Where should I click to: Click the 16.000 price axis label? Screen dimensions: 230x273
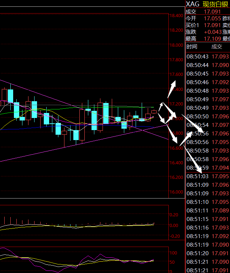pos(176,192)
